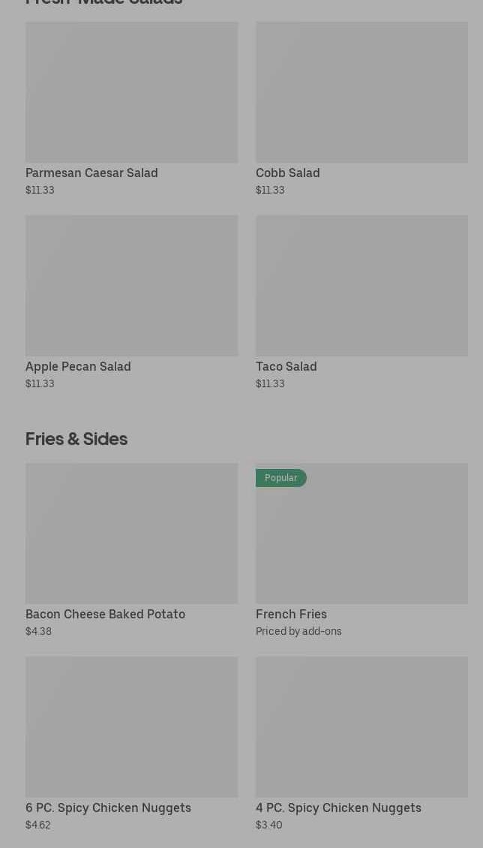Click the Bacon Cheese Baked Potato image
The width and height of the screenshot is (483, 848).
coord(131,534)
